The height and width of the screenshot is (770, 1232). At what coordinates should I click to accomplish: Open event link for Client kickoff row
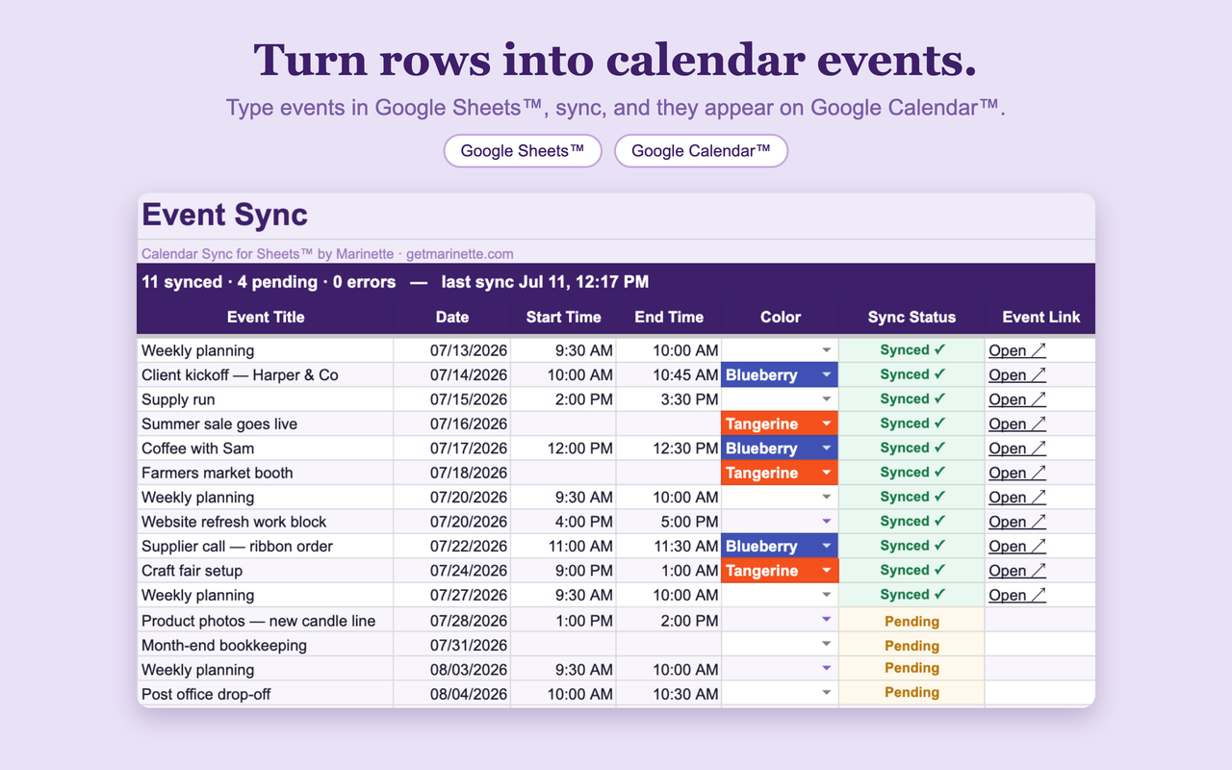1017,375
